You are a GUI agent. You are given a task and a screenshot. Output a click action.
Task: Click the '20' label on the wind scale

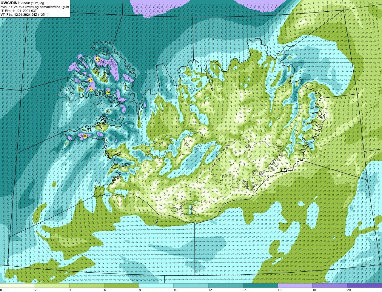pyautogui.click(x=349, y=290)
